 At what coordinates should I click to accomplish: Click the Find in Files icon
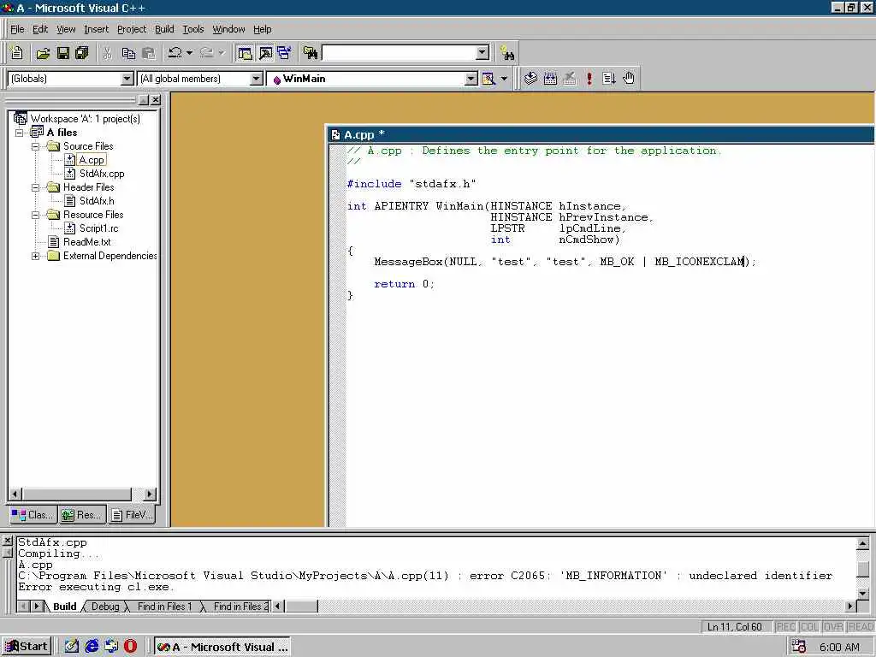tap(311, 53)
